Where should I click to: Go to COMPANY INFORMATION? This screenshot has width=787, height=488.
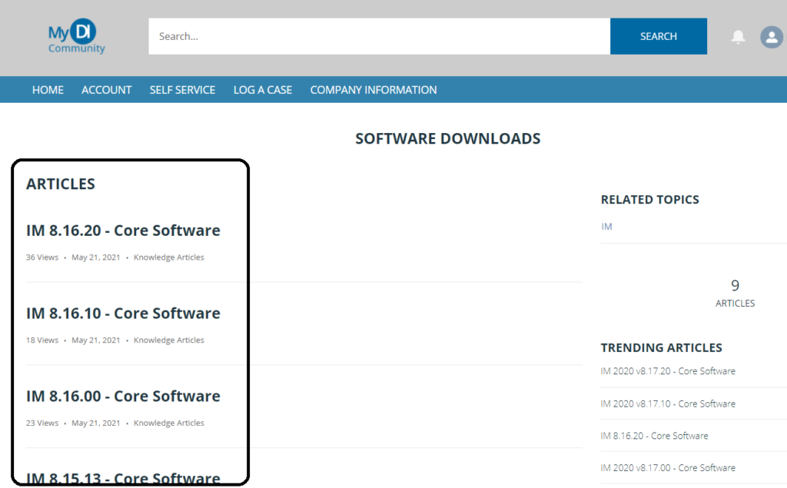(x=373, y=89)
